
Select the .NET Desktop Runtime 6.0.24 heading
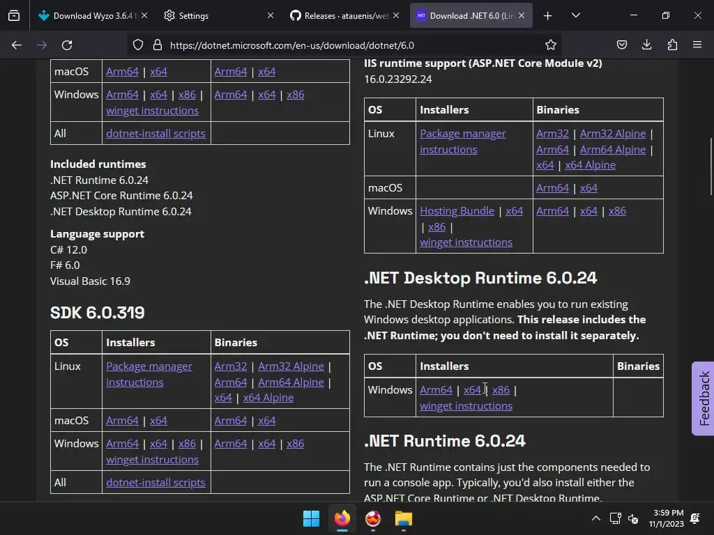pyautogui.click(x=480, y=278)
